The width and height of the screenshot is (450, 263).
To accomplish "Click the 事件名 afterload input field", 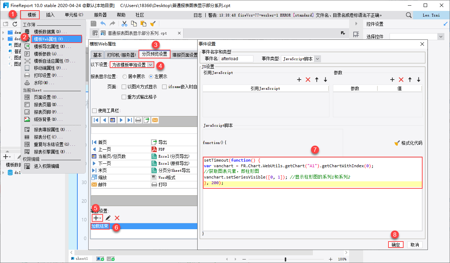I will pos(237,59).
